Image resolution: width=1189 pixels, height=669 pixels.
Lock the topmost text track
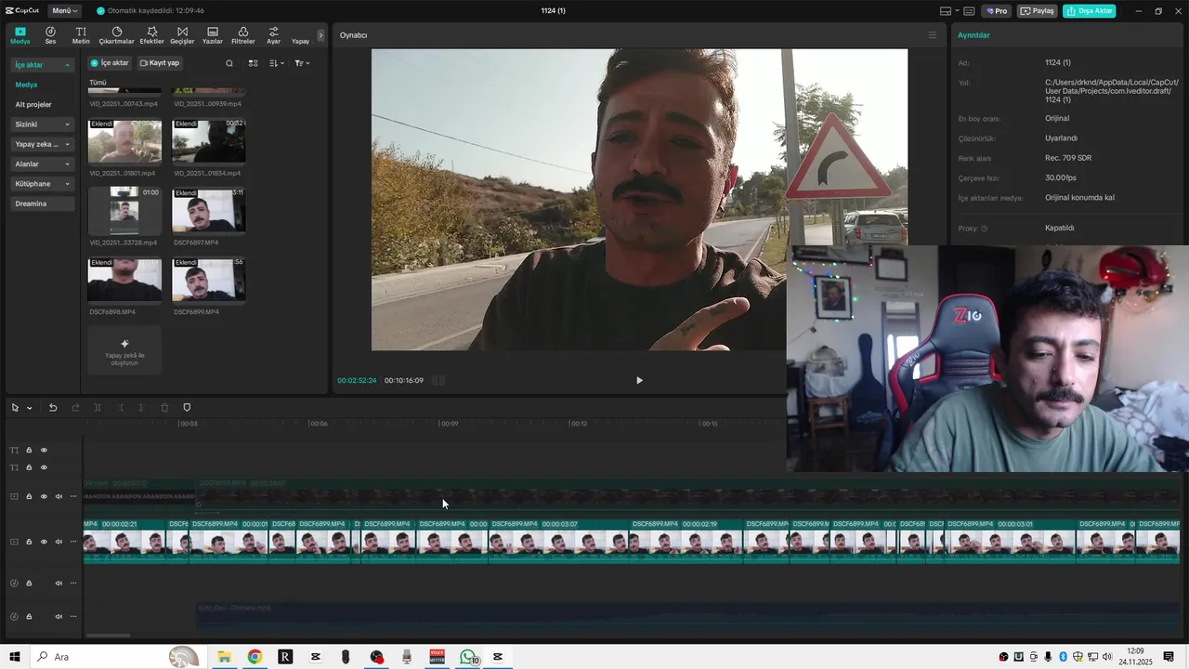point(29,451)
